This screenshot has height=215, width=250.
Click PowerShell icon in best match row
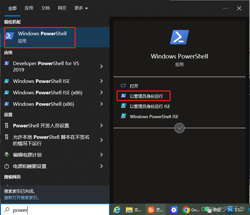10,36
